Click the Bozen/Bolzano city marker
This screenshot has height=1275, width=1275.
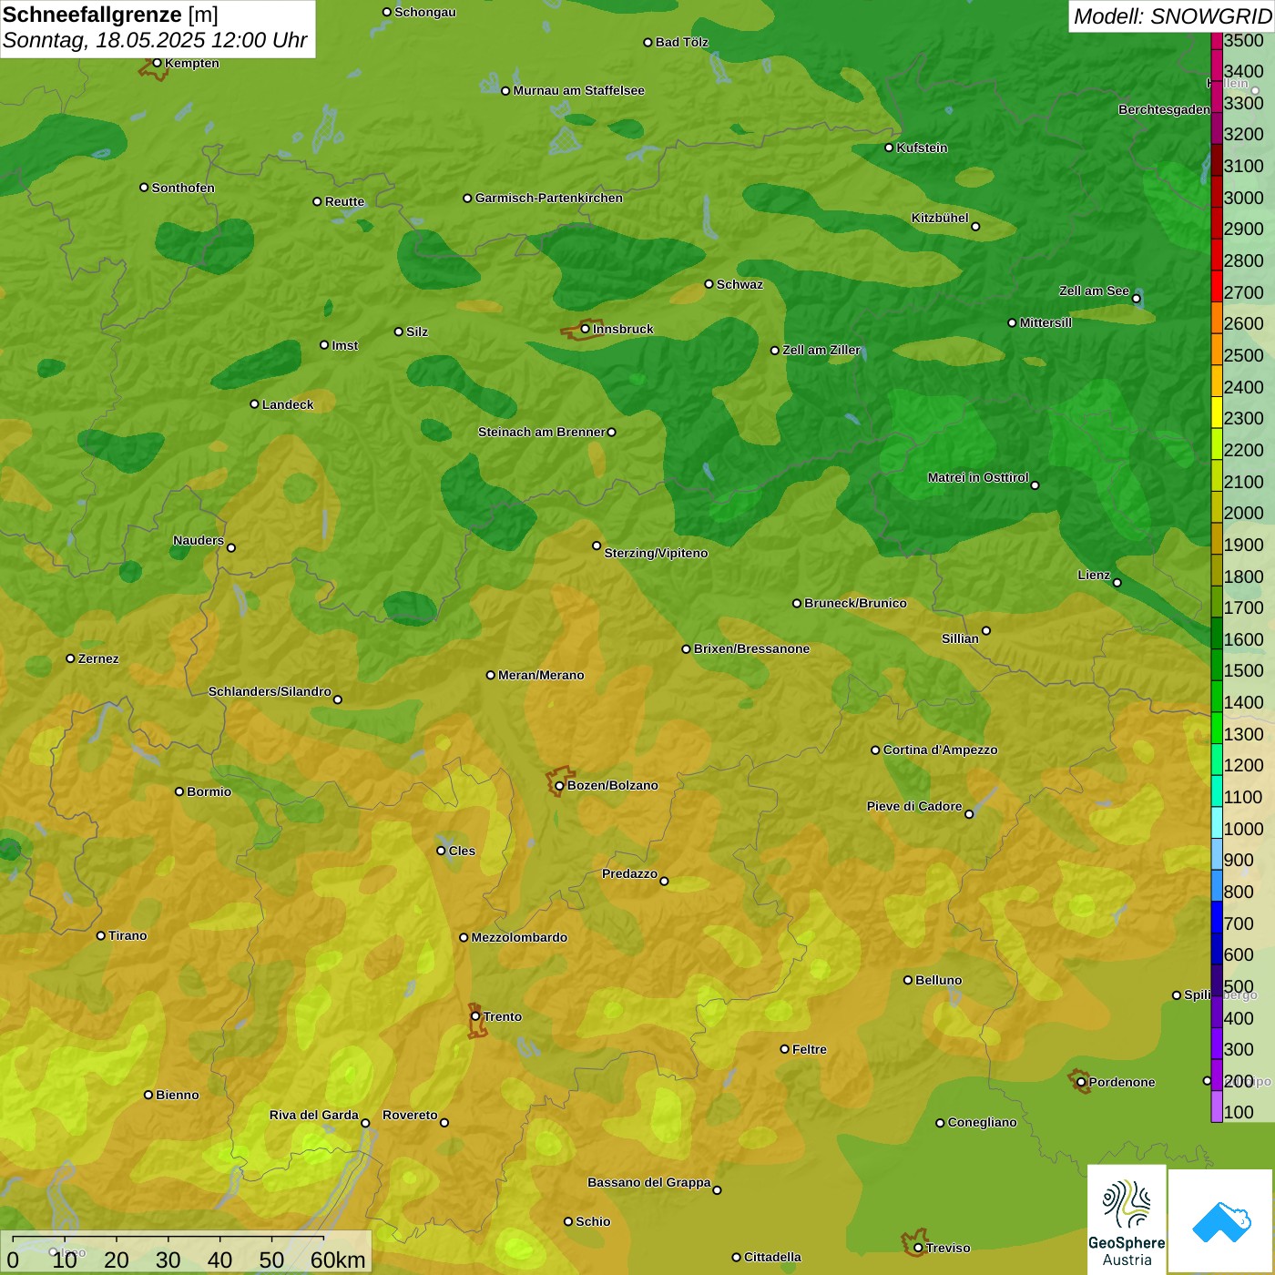tap(560, 786)
